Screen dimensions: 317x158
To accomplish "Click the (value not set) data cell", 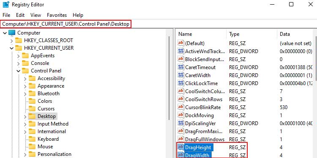I will point(295,43).
